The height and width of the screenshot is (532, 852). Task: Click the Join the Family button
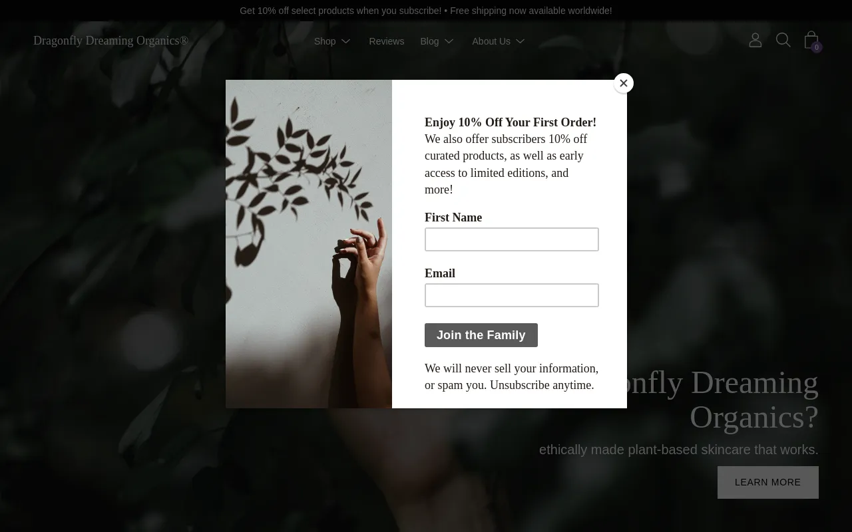[x=481, y=335]
